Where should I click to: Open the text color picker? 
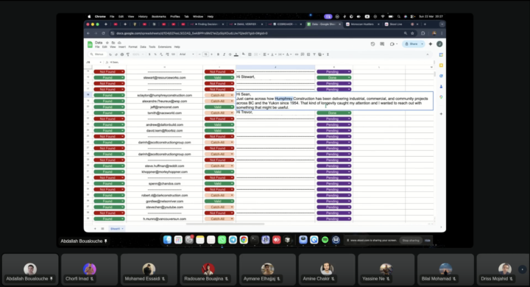[x=236, y=54]
